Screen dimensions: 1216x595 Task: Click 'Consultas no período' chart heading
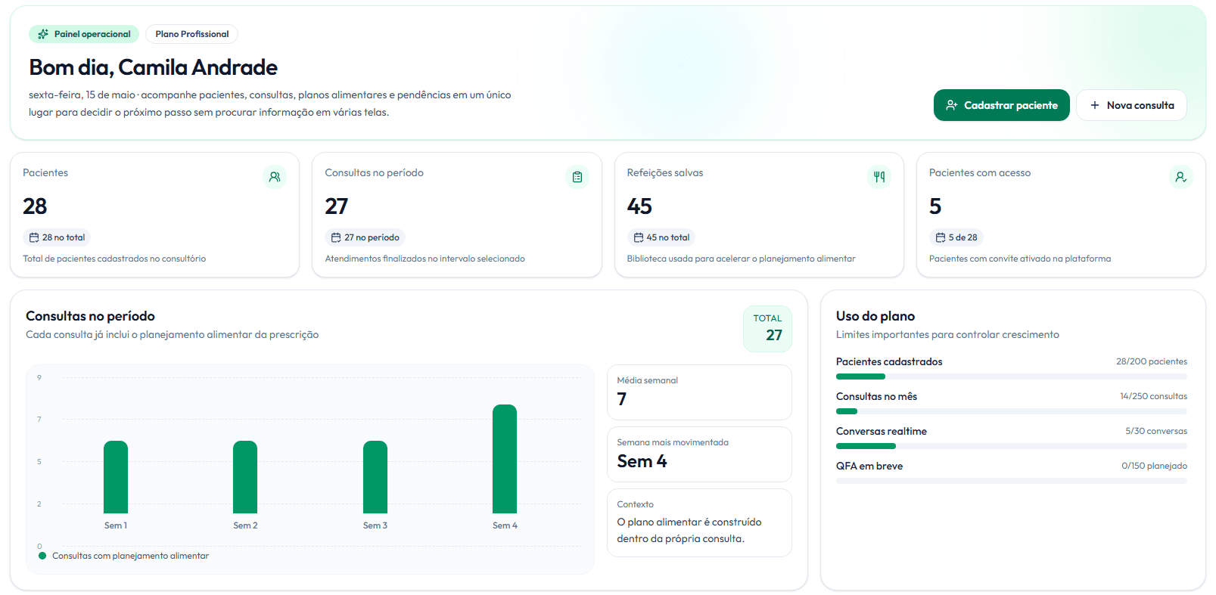[x=90, y=316]
